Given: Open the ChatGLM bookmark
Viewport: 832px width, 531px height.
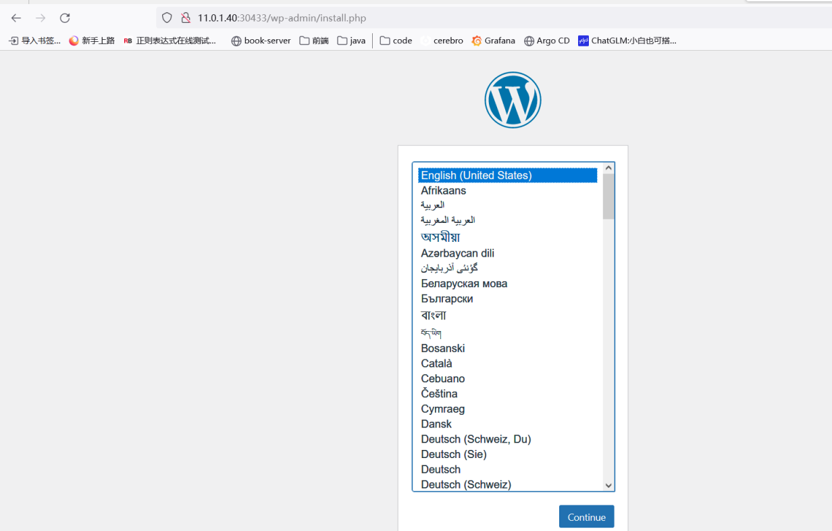Looking at the screenshot, I should tap(627, 41).
